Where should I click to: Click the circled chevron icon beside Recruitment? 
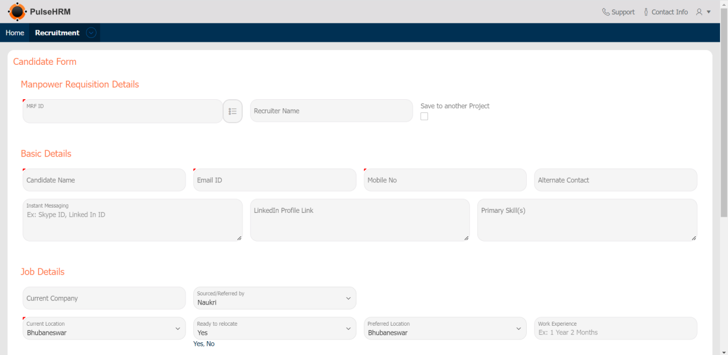(91, 33)
